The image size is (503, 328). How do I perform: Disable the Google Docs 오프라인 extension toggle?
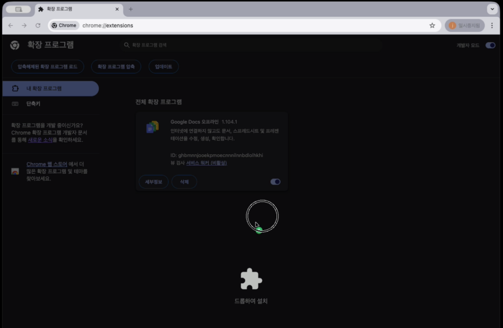pyautogui.click(x=276, y=182)
